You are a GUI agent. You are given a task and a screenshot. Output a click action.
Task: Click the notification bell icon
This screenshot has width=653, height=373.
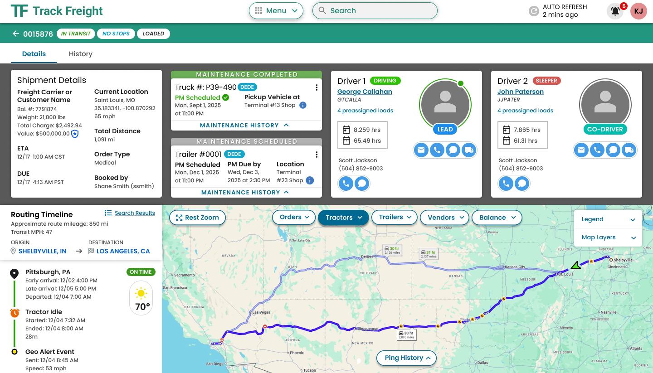click(x=615, y=11)
